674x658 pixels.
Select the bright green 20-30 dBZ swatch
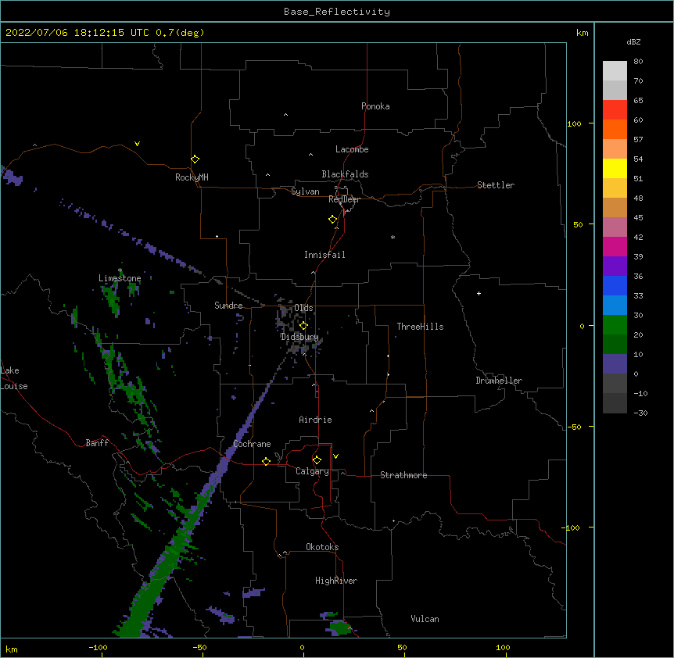tap(615, 325)
